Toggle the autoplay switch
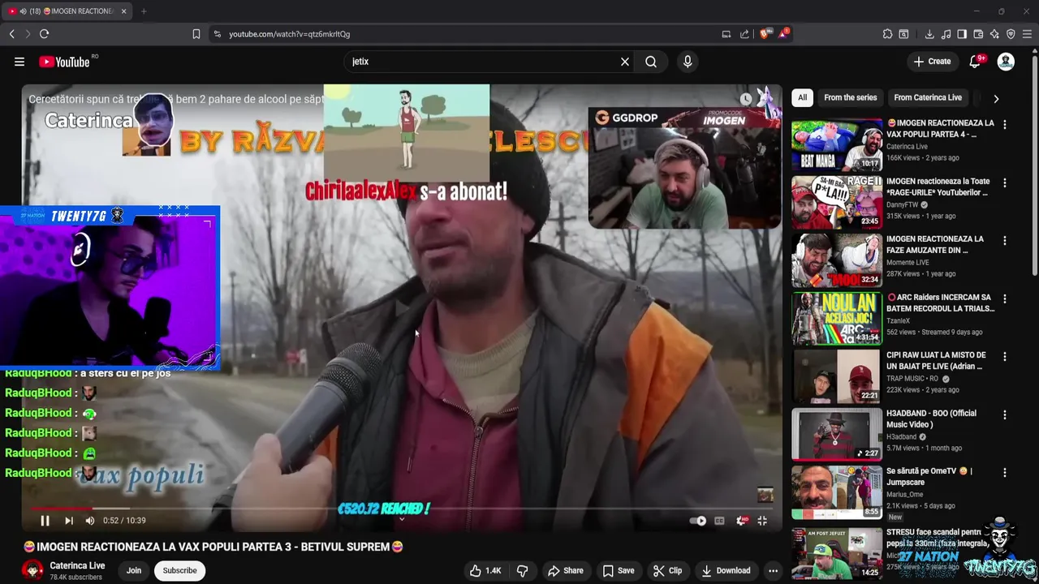Viewport: 1039px width, 584px height. 698,521
